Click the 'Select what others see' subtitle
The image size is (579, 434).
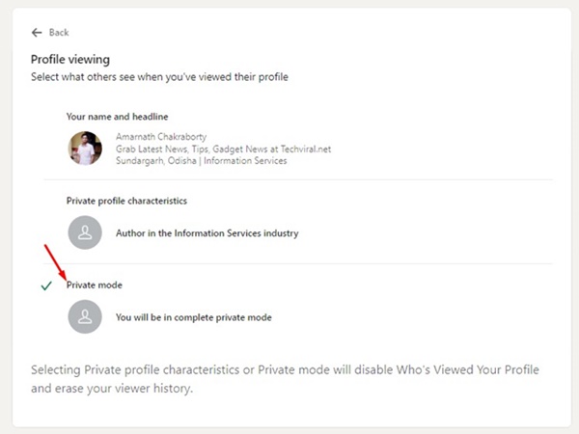point(159,77)
